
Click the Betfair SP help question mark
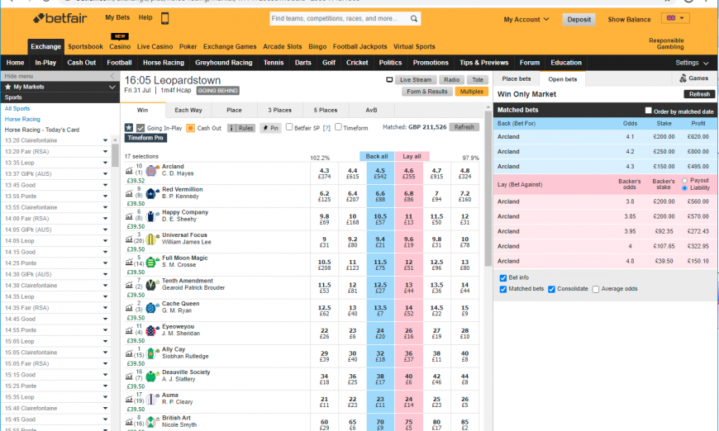tap(326, 128)
